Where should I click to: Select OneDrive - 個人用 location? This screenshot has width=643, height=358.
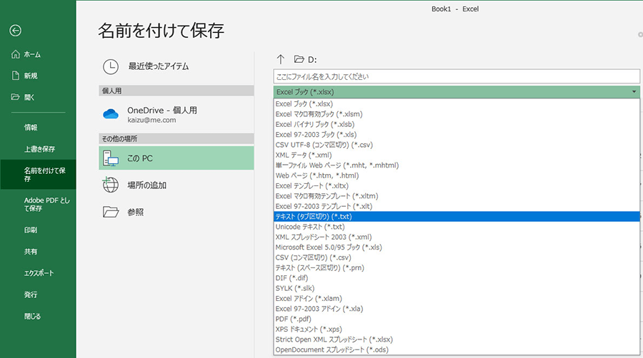(x=176, y=114)
